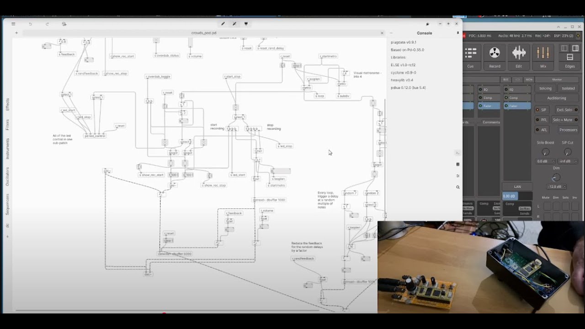Open the SiP Cut -inf dB dropdown
Screen dimensions: 585x329
point(568,161)
